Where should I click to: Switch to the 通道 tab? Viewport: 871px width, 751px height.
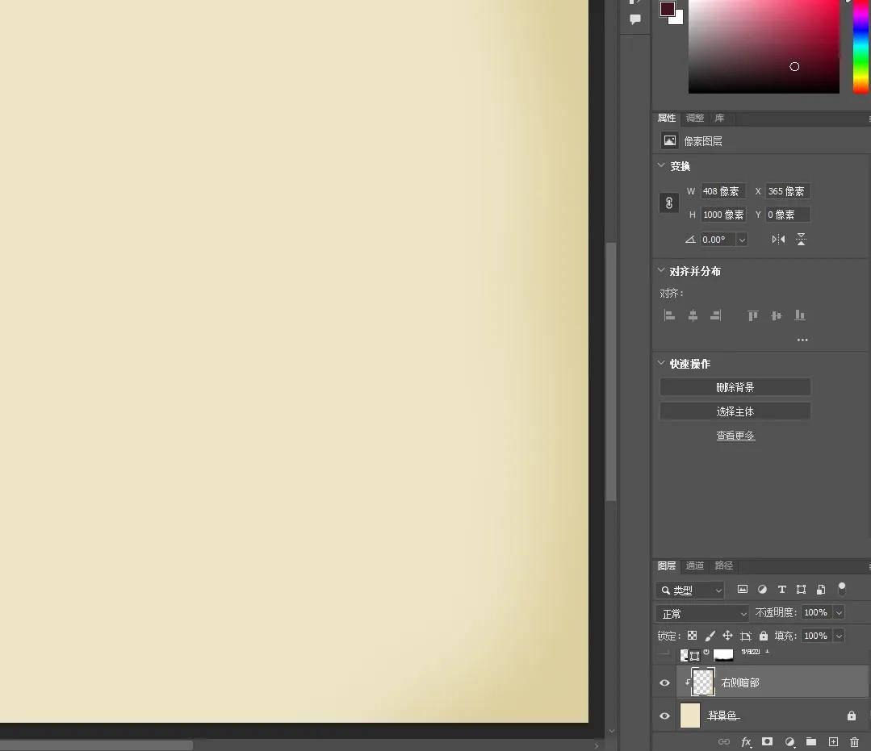pyautogui.click(x=695, y=565)
